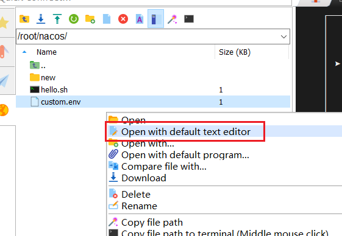Click the sort arrow beside Name
Viewport: 342px width, 236px height.
(x=24, y=52)
